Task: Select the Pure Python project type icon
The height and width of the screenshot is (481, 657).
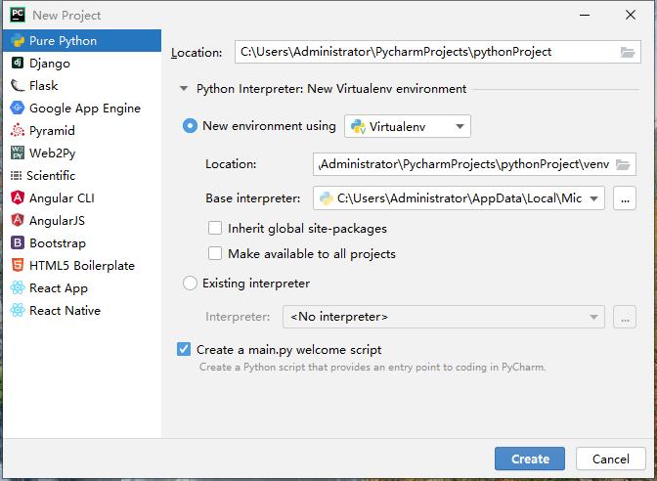Action: [18, 41]
